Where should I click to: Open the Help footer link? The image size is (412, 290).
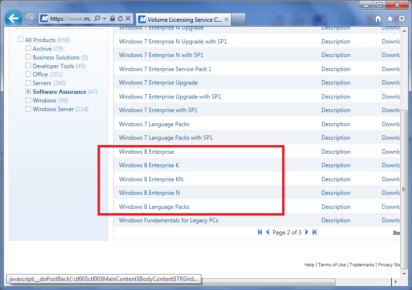(309, 265)
